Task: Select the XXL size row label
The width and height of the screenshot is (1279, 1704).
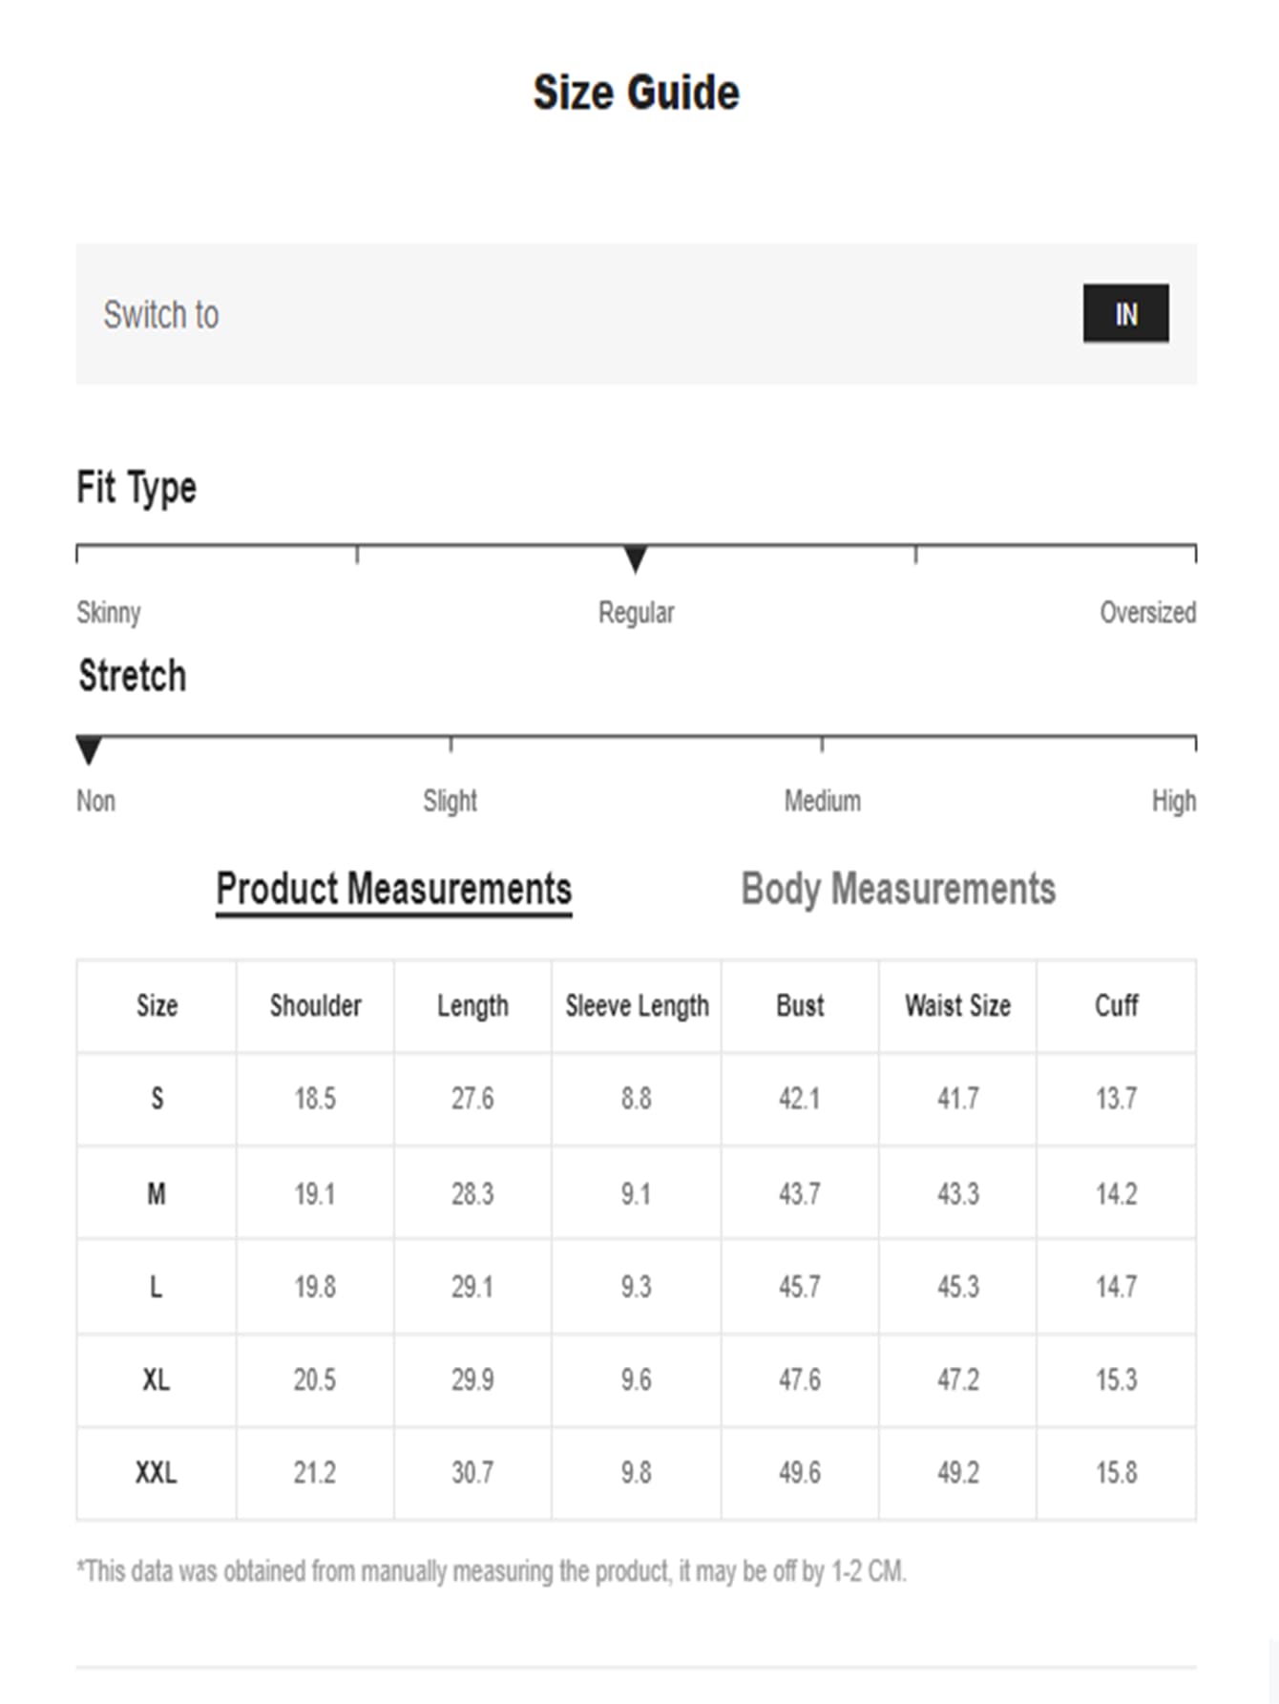Action: point(157,1473)
